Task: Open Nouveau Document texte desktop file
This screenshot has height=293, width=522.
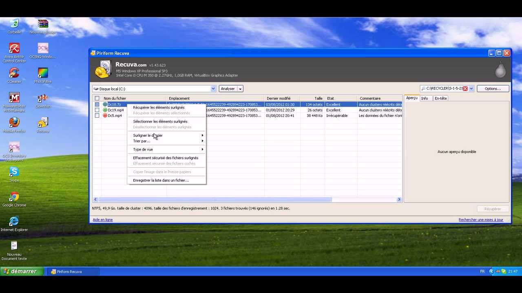Action: pyautogui.click(x=14, y=251)
